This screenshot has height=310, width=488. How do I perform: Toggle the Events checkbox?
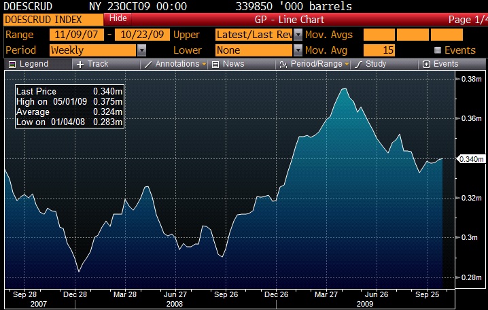pos(438,50)
